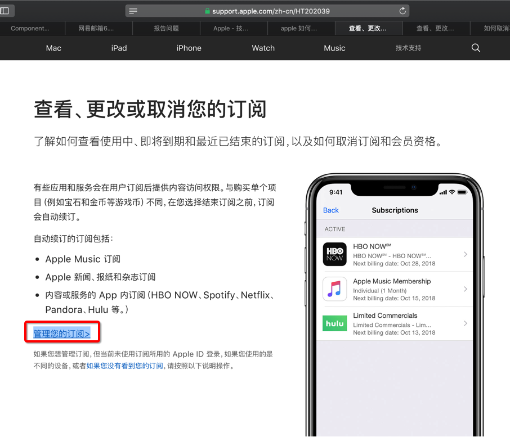Click the Individual (1 Month) text
Screen dimensions: 510x437
click(379, 290)
